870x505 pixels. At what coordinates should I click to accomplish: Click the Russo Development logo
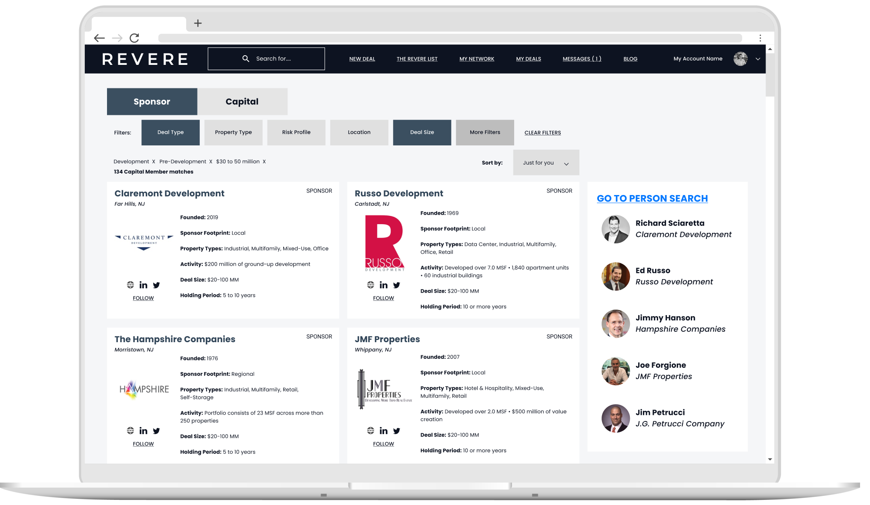coord(385,243)
